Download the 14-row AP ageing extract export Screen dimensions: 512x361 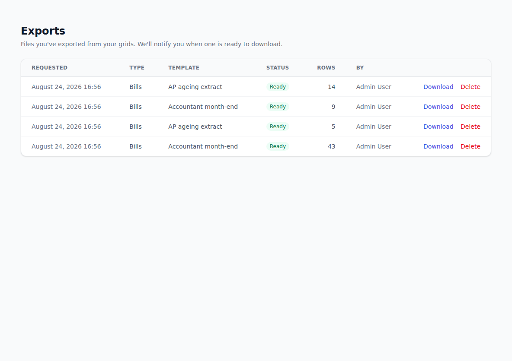pos(438,87)
